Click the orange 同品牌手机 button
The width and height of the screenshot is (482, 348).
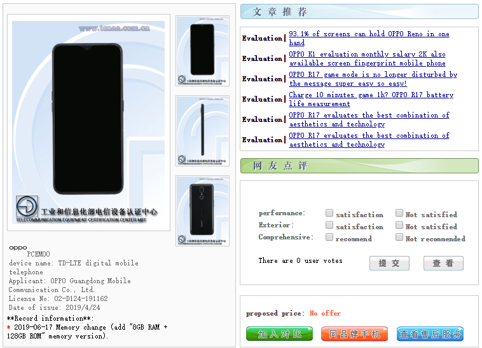point(354,333)
